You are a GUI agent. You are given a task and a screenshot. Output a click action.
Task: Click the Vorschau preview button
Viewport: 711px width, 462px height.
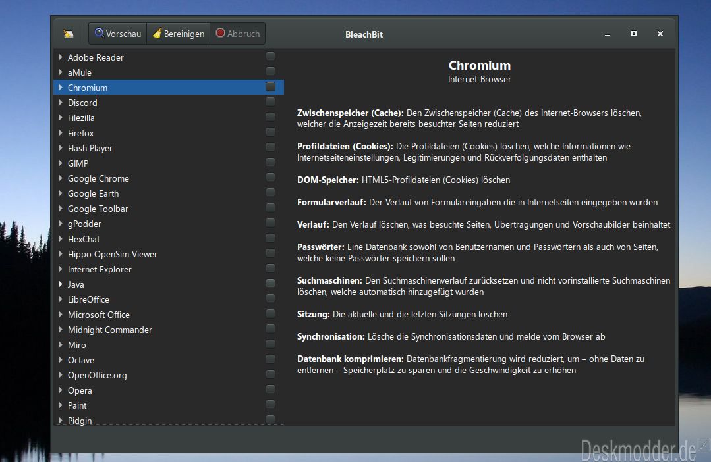pos(118,34)
